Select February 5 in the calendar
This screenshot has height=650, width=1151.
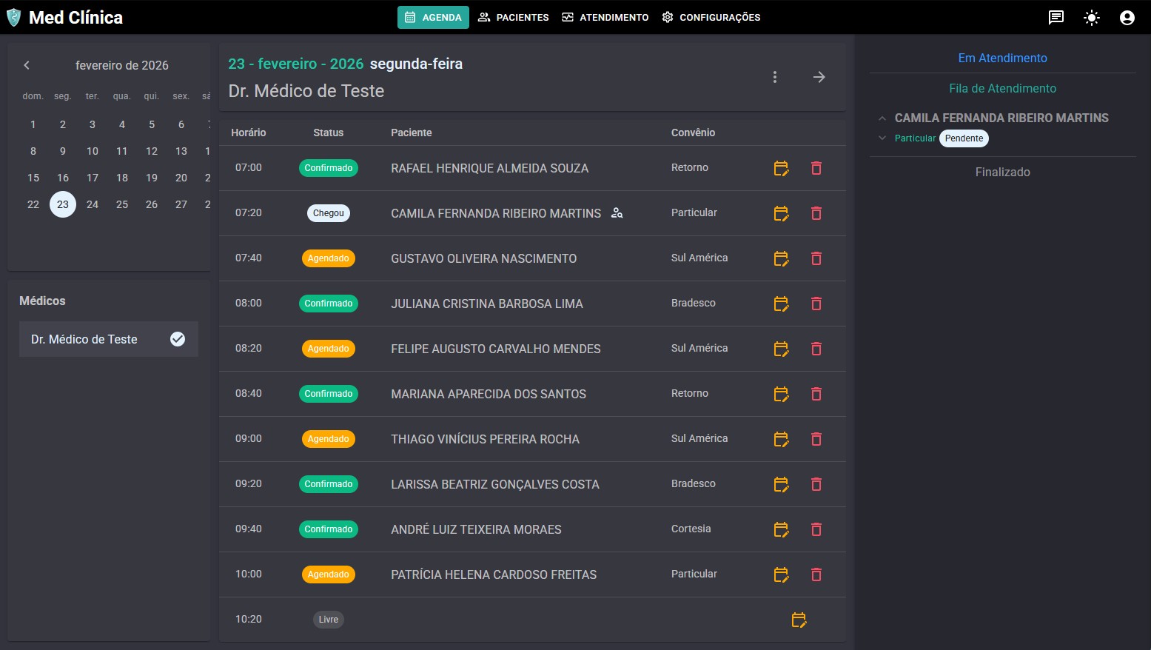point(152,124)
